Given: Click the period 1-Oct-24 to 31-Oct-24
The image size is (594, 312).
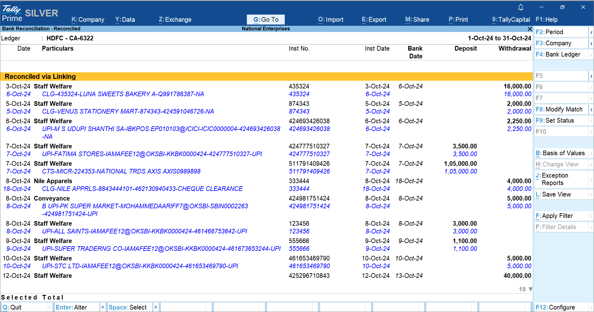Looking at the screenshot, I should coord(500,38).
